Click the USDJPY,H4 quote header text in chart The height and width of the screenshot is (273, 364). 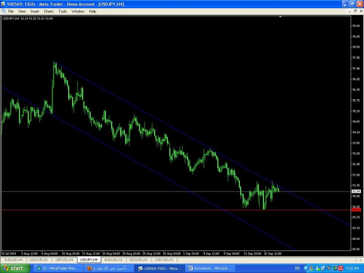pos(27,18)
